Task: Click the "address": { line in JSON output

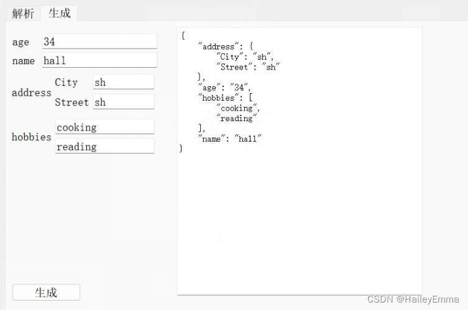Action: [x=226, y=46]
